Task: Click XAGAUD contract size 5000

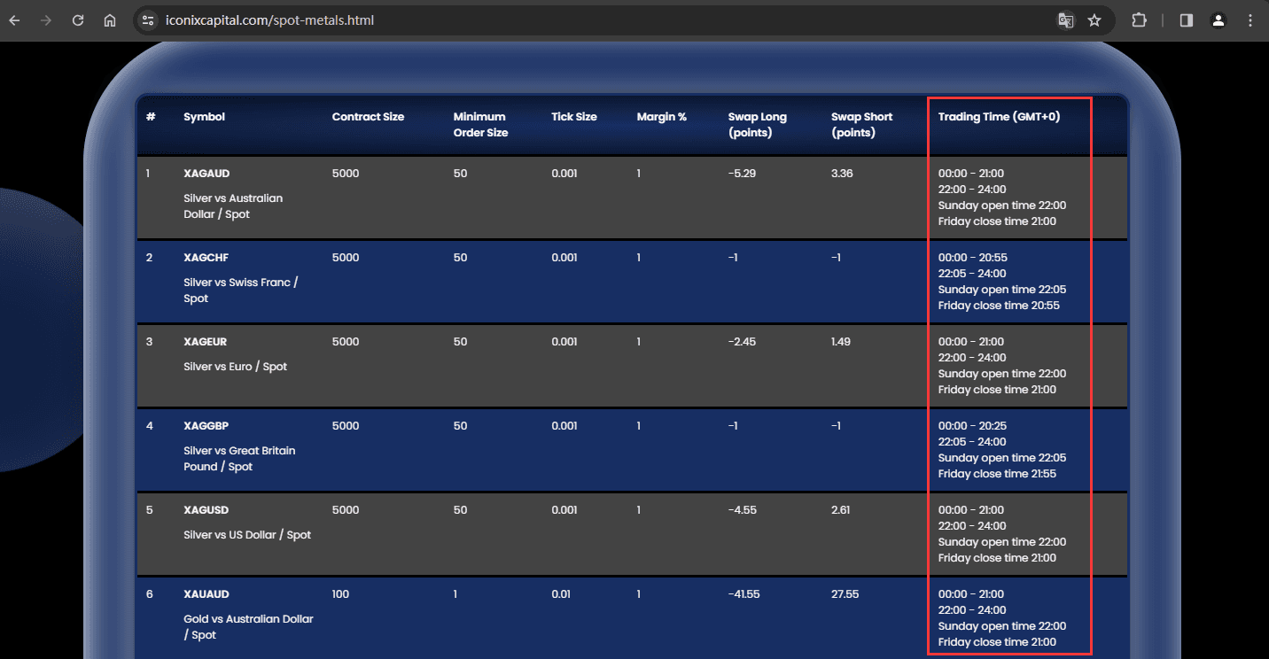Action: 346,174
